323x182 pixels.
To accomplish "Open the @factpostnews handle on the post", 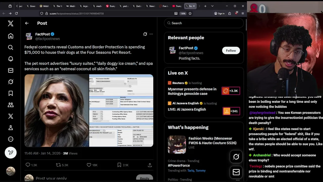I will pyautogui.click(x=47, y=39).
